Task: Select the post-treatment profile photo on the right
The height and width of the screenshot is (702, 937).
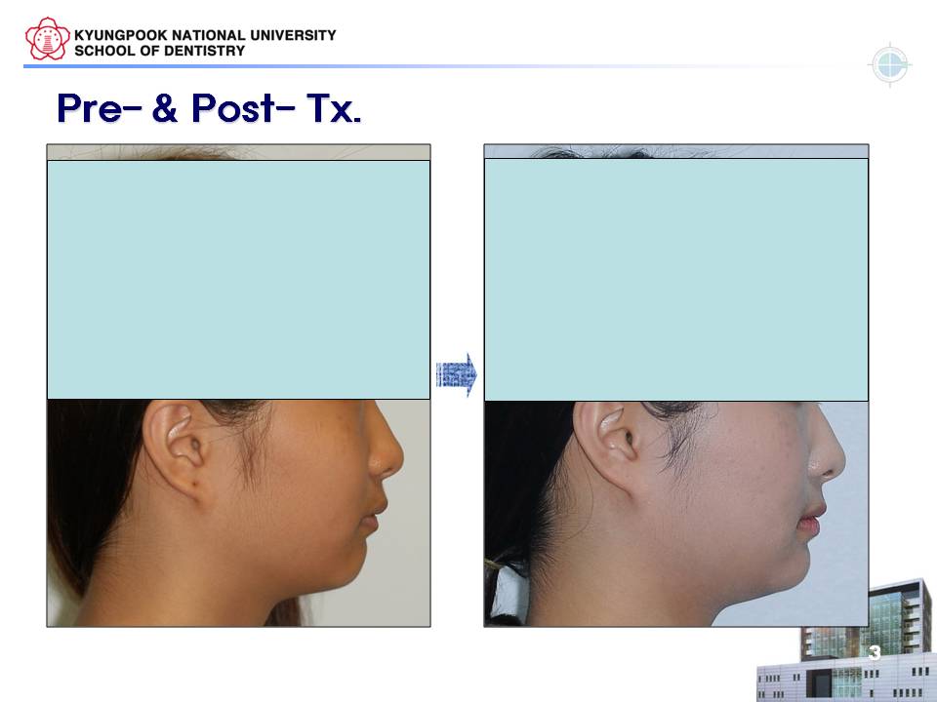Action: (675, 514)
